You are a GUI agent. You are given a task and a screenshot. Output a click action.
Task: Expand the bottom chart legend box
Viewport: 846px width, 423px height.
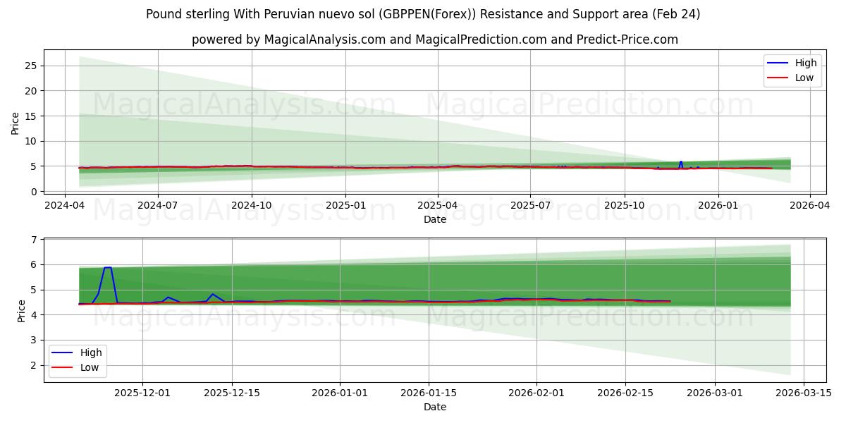pos(78,360)
